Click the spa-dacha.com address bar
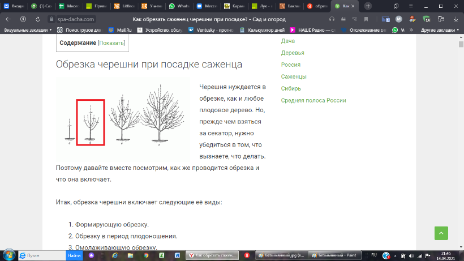 pyautogui.click(x=91, y=19)
